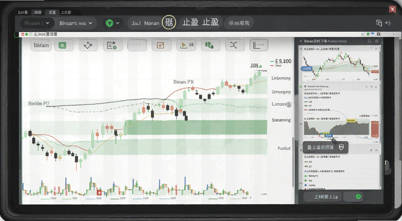Click the play icon labeled 36
Image resolution: width=402 pixels, height=221 pixels.
[x=186, y=45]
